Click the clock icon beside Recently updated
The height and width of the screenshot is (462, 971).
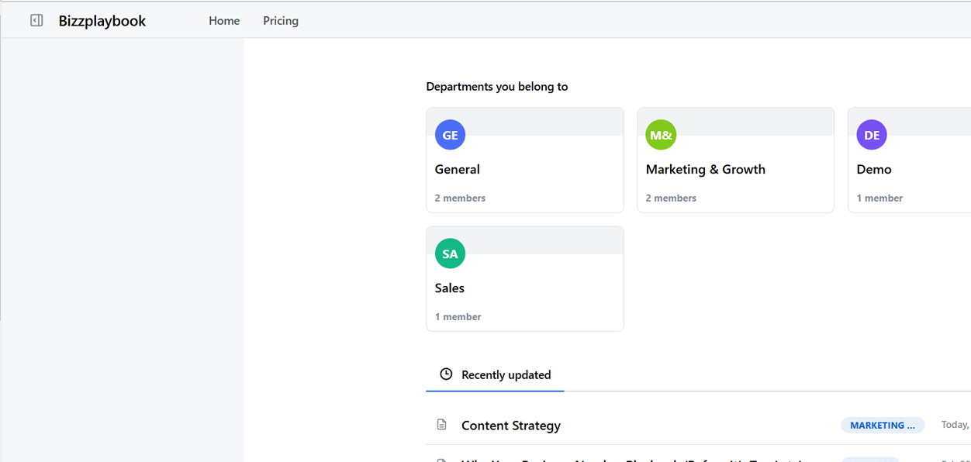[x=446, y=374]
